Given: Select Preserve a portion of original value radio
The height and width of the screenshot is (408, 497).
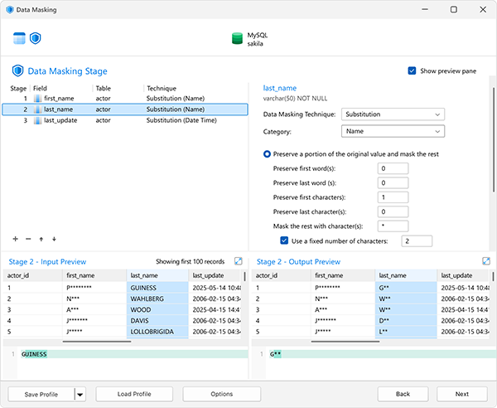Looking at the screenshot, I should click(x=267, y=154).
